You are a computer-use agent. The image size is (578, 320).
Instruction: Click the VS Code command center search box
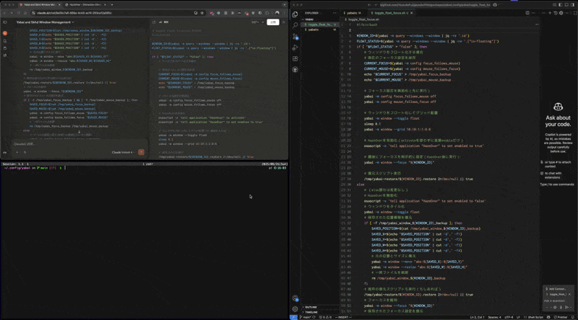(x=434, y=5)
